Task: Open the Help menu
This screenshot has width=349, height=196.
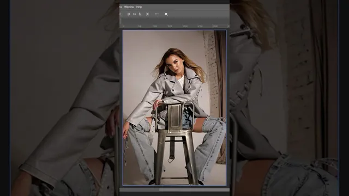Action: 139,7
